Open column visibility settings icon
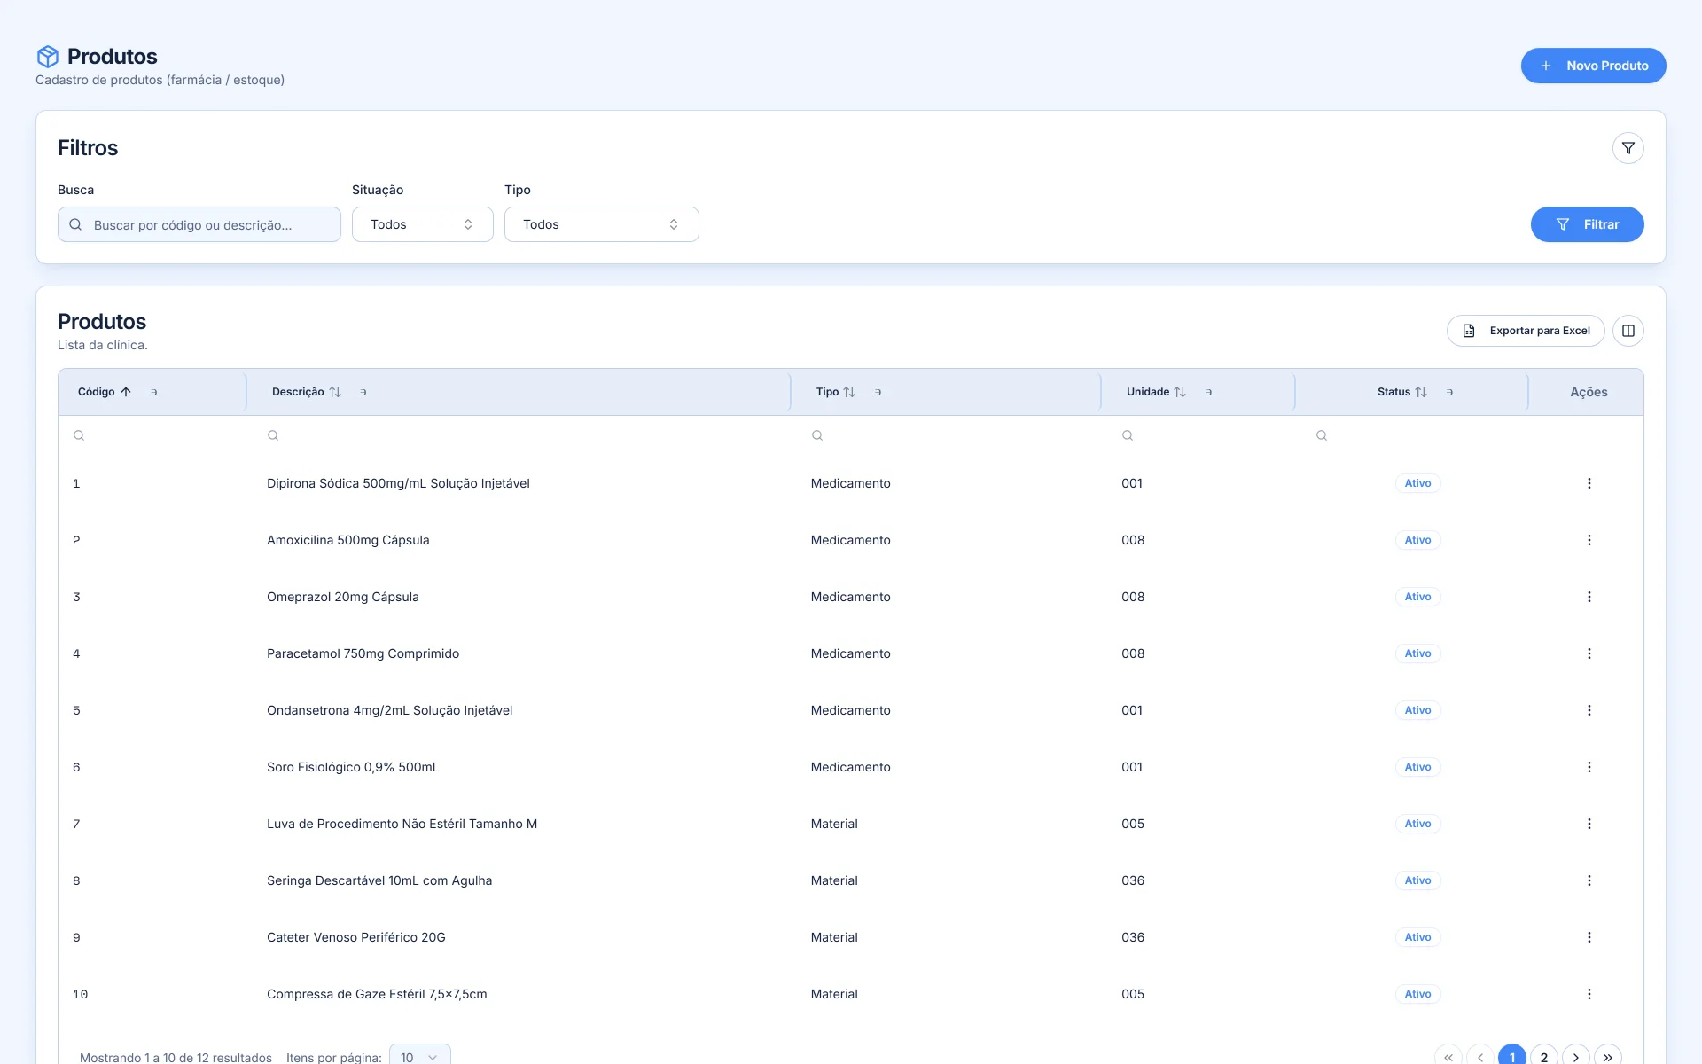The height and width of the screenshot is (1064, 1702). point(1628,331)
